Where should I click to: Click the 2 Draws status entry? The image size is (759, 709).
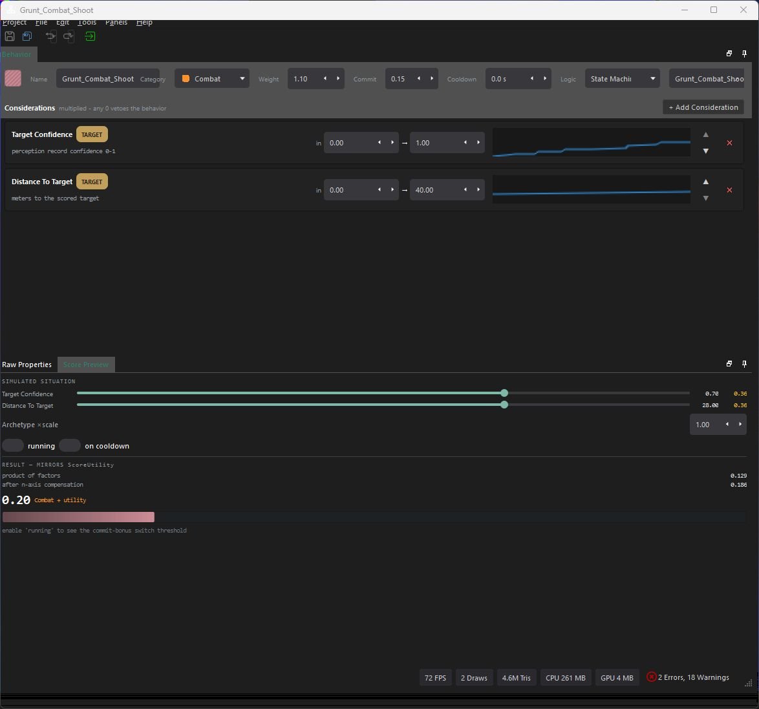pos(474,677)
